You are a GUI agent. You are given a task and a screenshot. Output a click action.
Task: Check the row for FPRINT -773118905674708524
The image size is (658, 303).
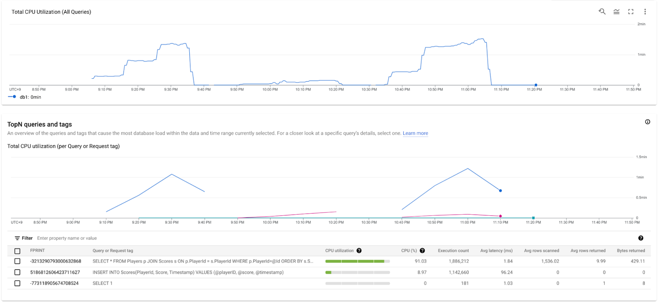(17, 283)
